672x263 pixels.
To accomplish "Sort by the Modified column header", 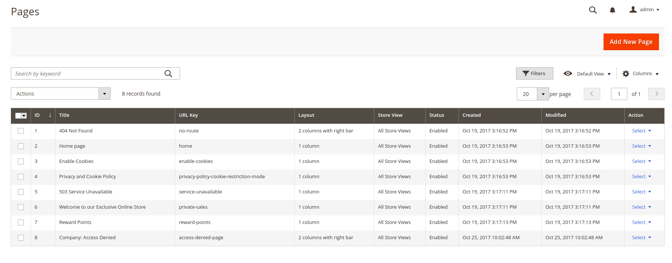I will (x=556, y=115).
